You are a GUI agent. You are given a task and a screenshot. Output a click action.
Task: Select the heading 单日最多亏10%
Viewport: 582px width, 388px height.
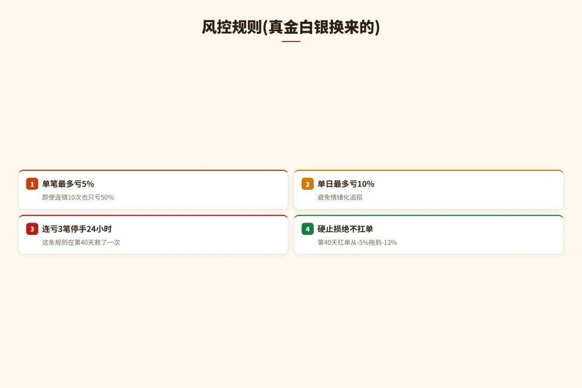pos(345,184)
